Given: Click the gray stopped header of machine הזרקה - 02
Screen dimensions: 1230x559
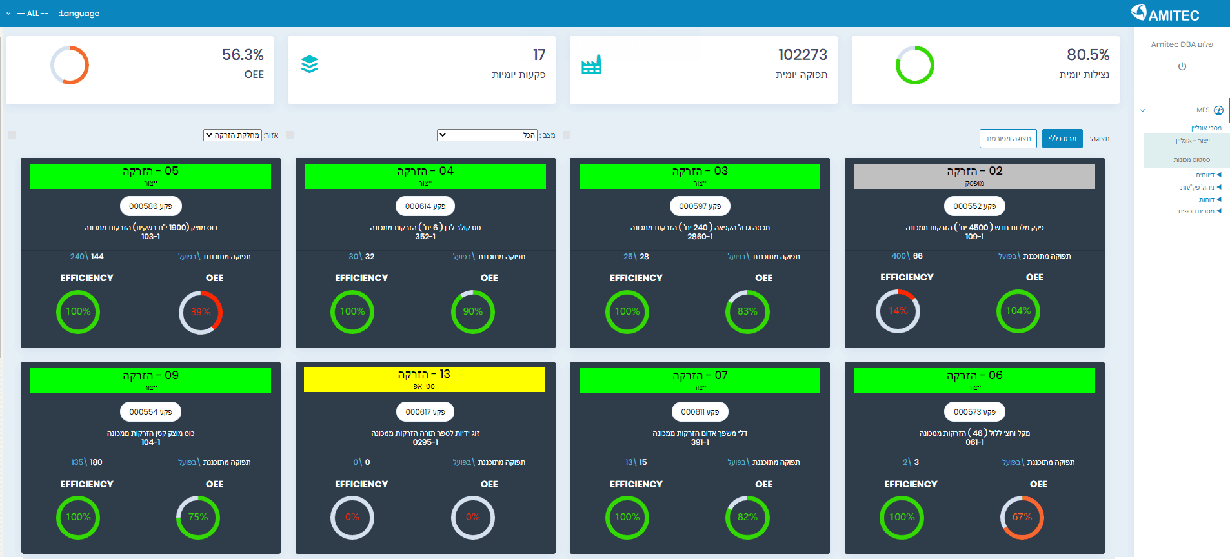Looking at the screenshot, I should (974, 176).
